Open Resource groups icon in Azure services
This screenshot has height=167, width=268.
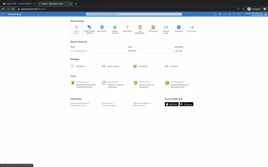pos(166,27)
